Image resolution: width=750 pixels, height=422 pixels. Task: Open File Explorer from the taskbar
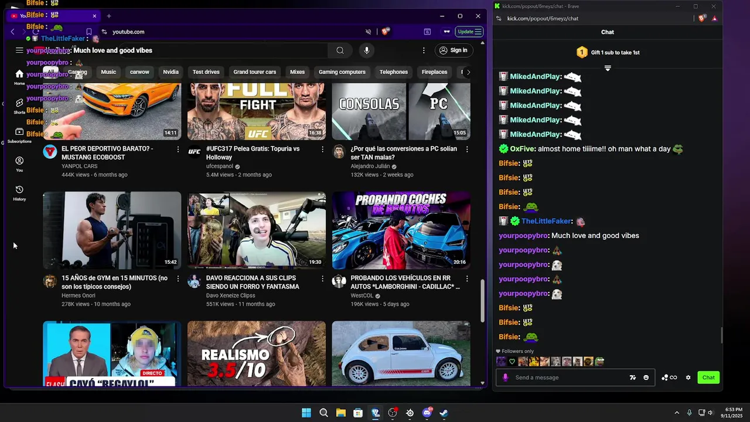click(x=340, y=413)
